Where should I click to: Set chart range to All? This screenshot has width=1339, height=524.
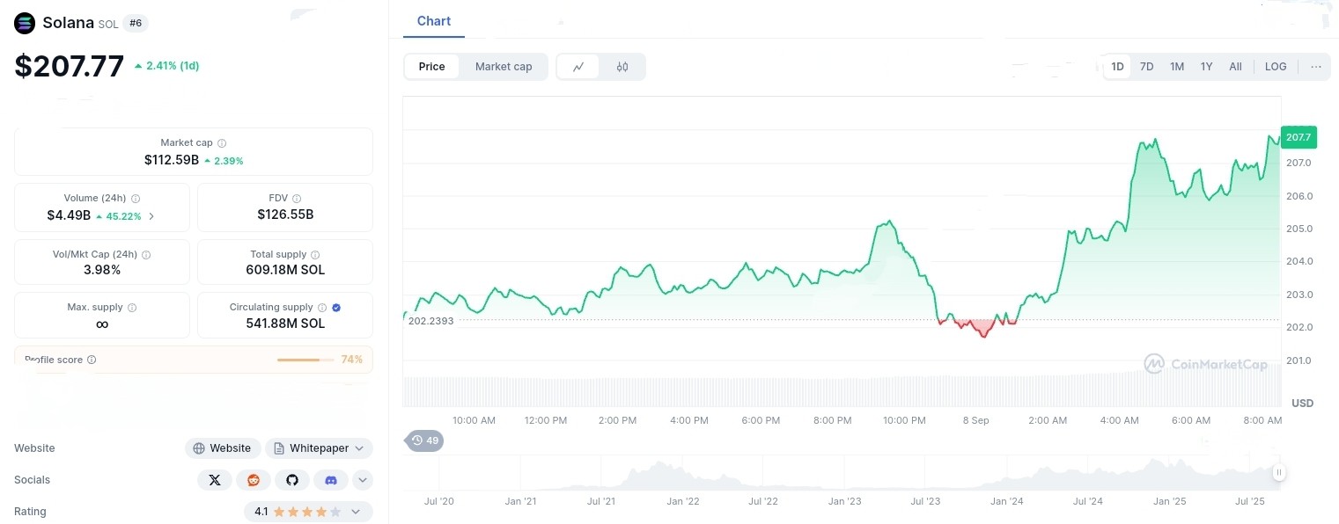pos(1236,67)
